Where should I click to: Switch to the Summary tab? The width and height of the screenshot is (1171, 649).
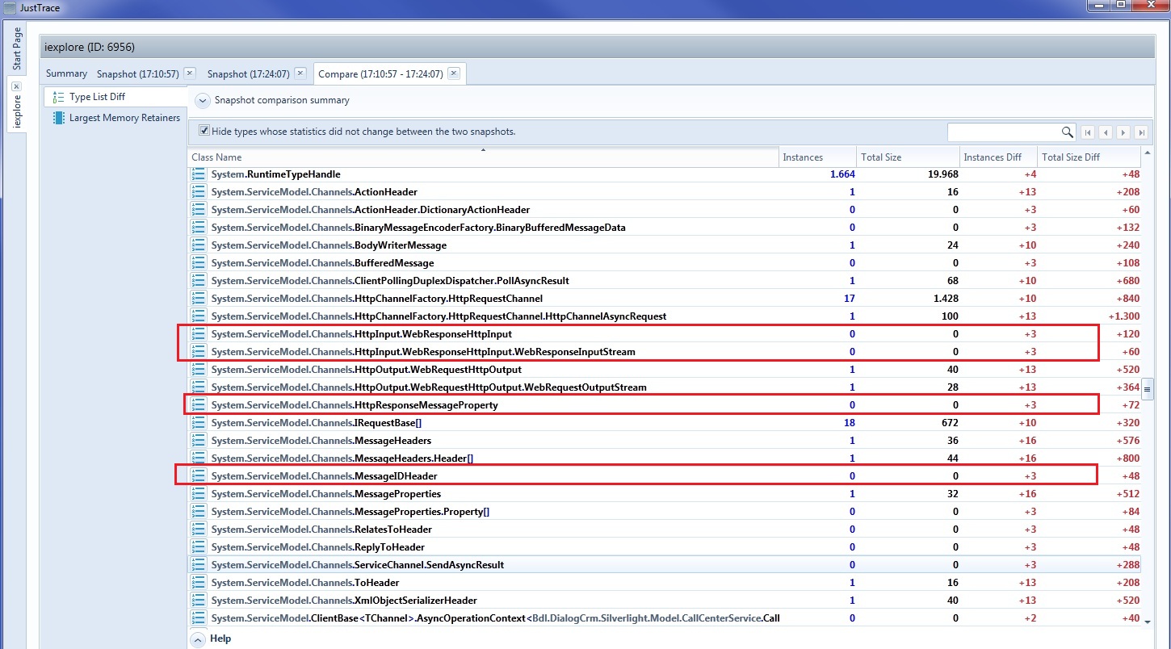(x=66, y=73)
